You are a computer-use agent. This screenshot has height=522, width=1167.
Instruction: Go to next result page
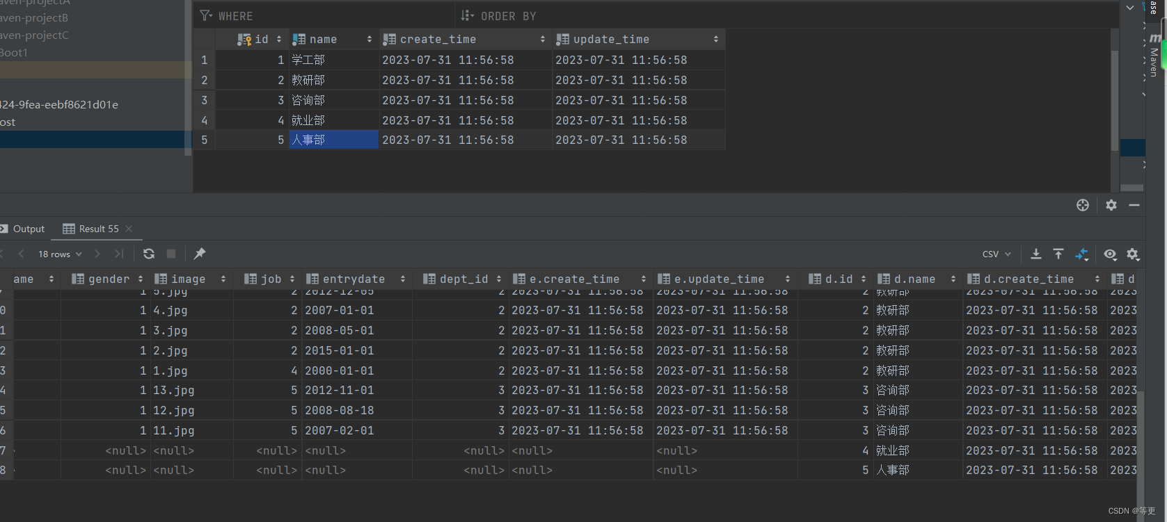click(97, 254)
